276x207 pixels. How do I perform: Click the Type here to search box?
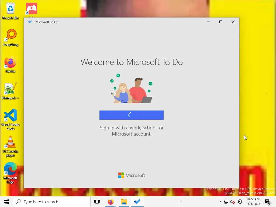tap(52, 202)
